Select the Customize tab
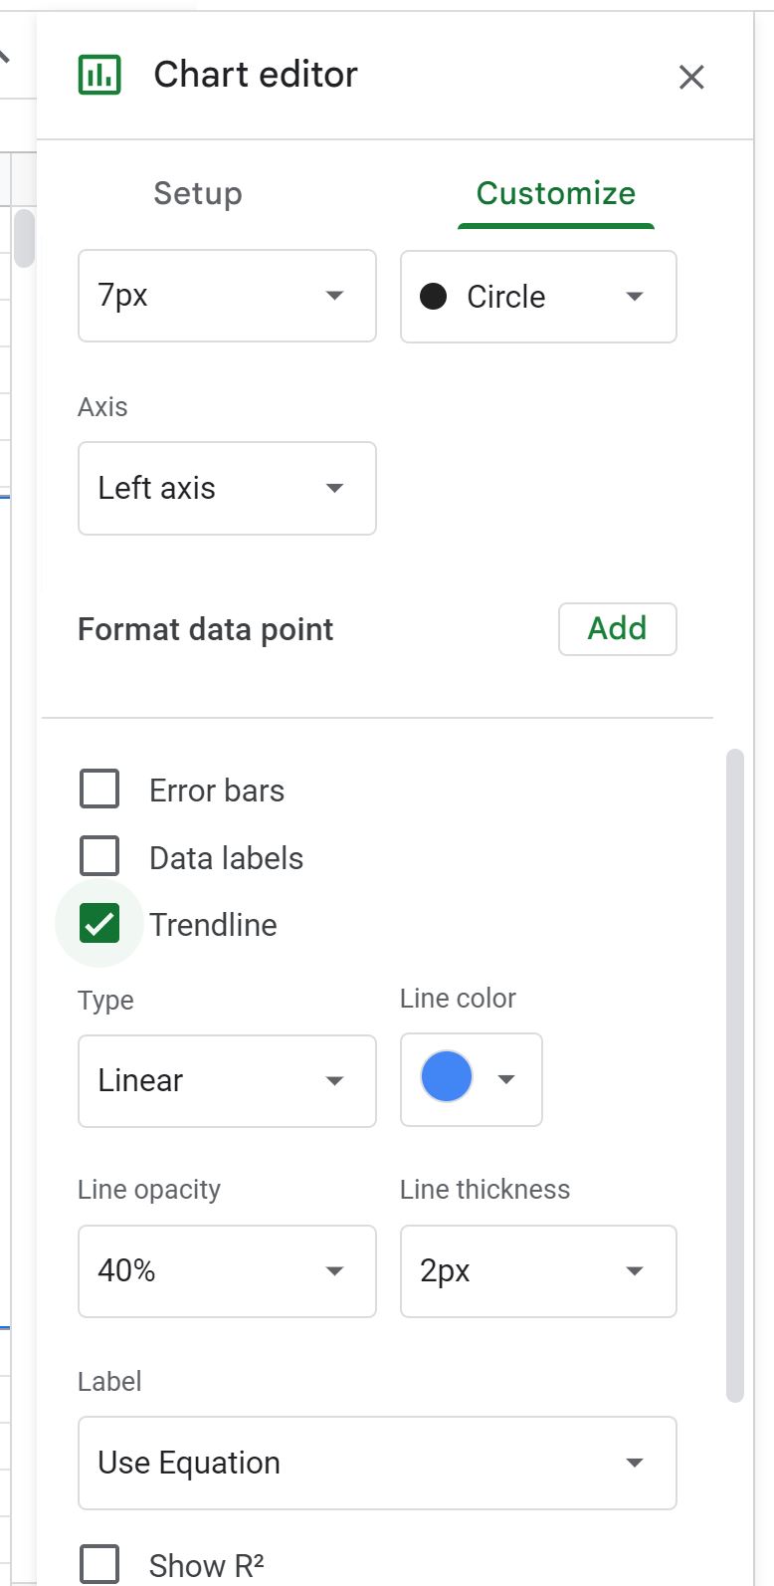 (556, 193)
